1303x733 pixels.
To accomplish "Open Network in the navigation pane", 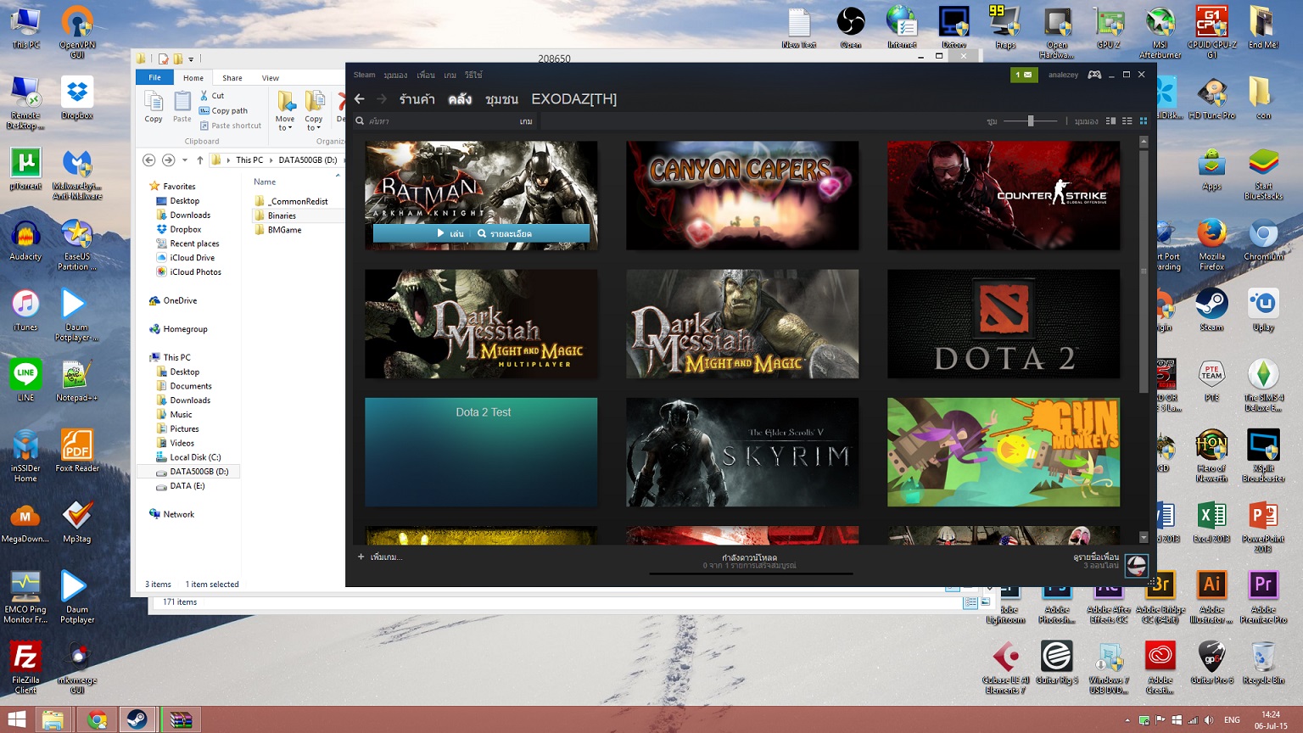I will [171, 514].
